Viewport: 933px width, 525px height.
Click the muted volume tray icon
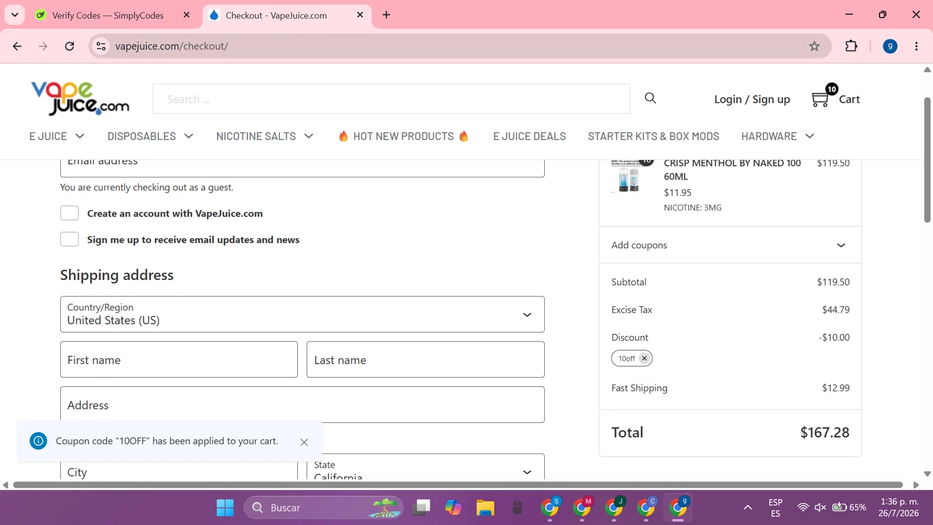tap(820, 508)
